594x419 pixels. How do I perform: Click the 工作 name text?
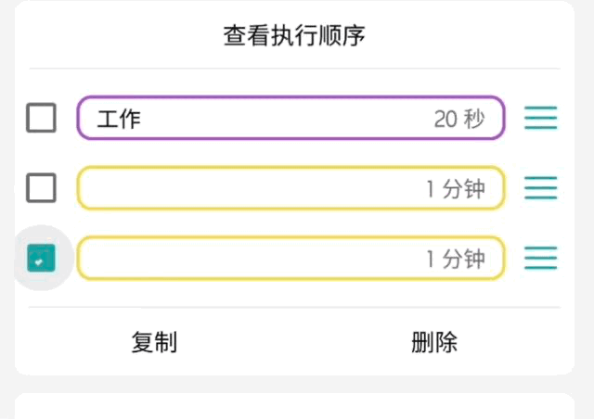pos(119,119)
